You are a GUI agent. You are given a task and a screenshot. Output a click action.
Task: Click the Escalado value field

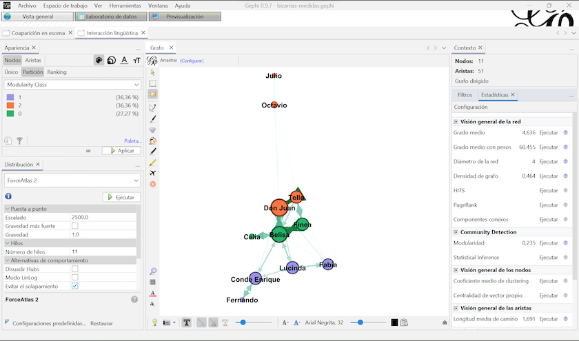coord(103,217)
